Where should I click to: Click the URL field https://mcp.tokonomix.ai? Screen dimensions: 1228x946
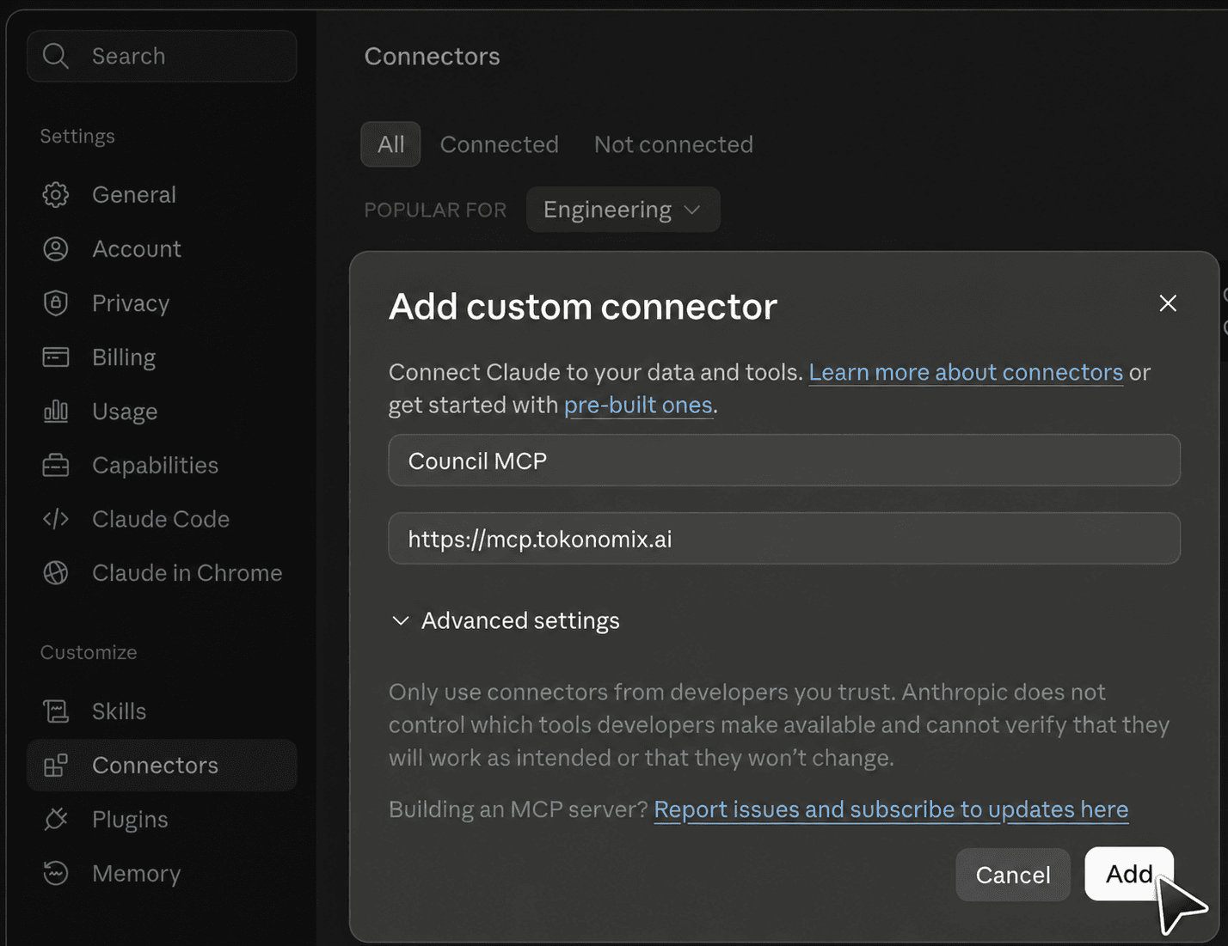click(x=784, y=539)
